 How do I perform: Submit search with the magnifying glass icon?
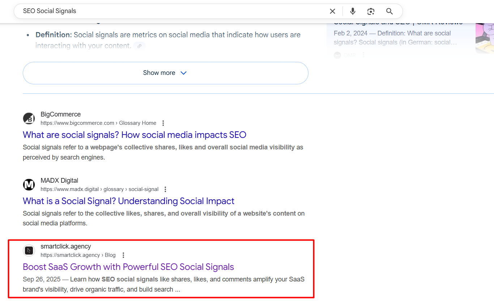point(389,11)
